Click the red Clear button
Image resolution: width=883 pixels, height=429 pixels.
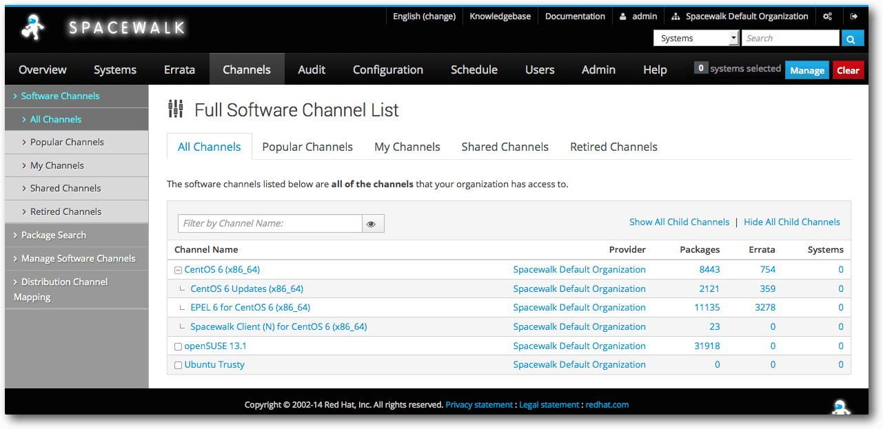coord(848,70)
